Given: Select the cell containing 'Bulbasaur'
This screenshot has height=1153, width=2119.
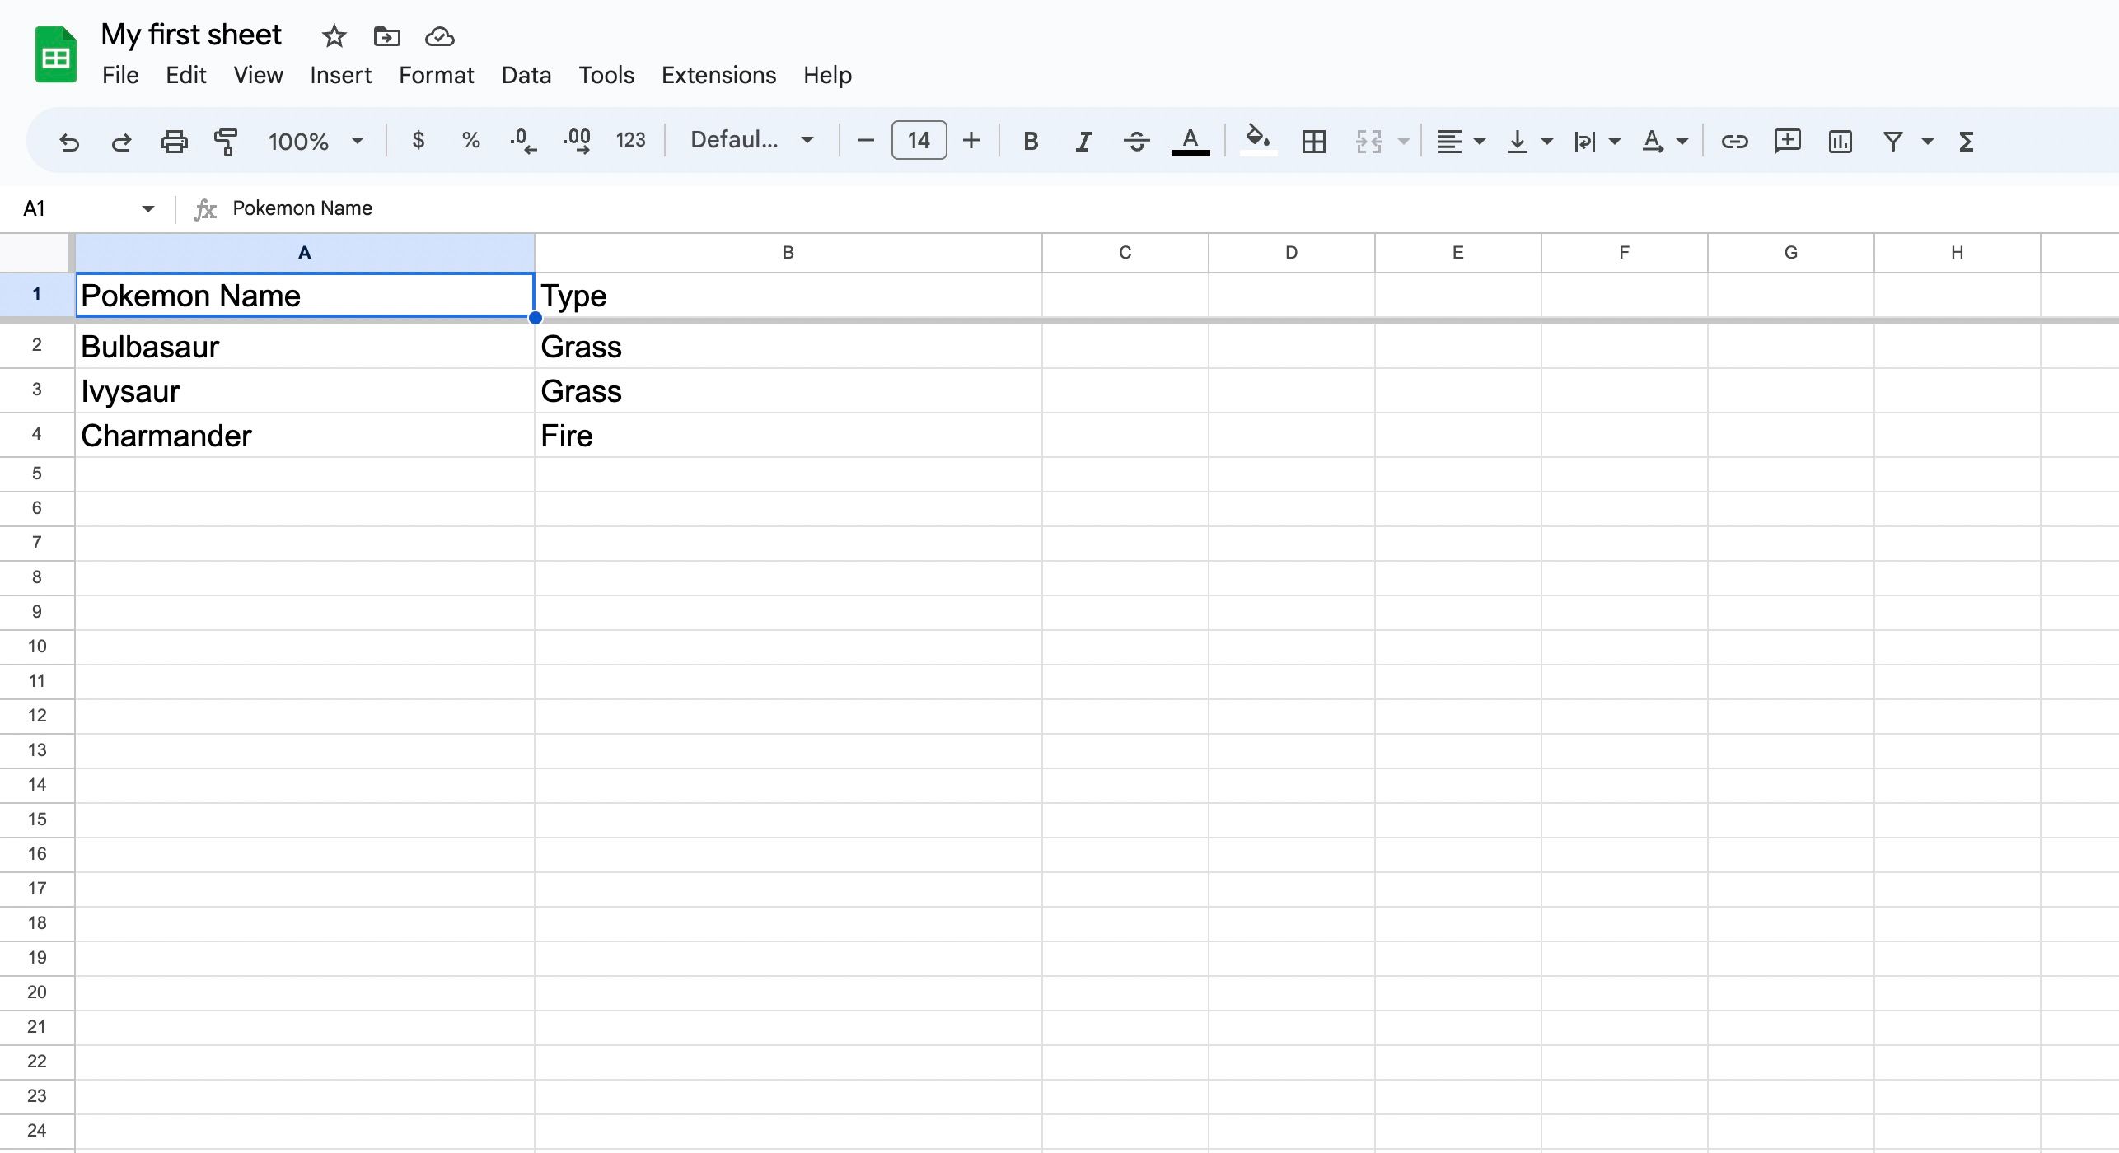Looking at the screenshot, I should [x=305, y=346].
